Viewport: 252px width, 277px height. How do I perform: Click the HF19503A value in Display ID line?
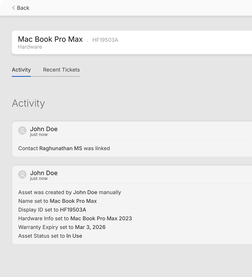click(73, 210)
